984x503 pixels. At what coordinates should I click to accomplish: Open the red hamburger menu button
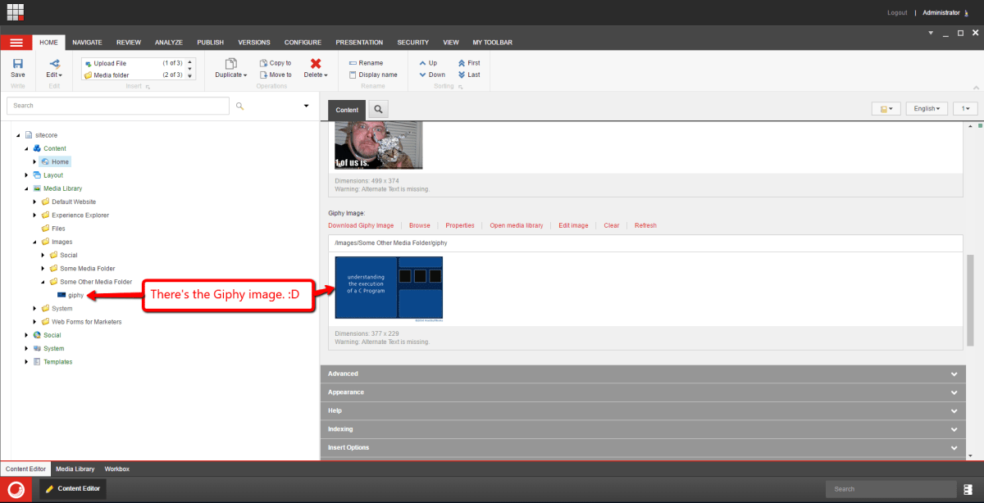coord(16,43)
